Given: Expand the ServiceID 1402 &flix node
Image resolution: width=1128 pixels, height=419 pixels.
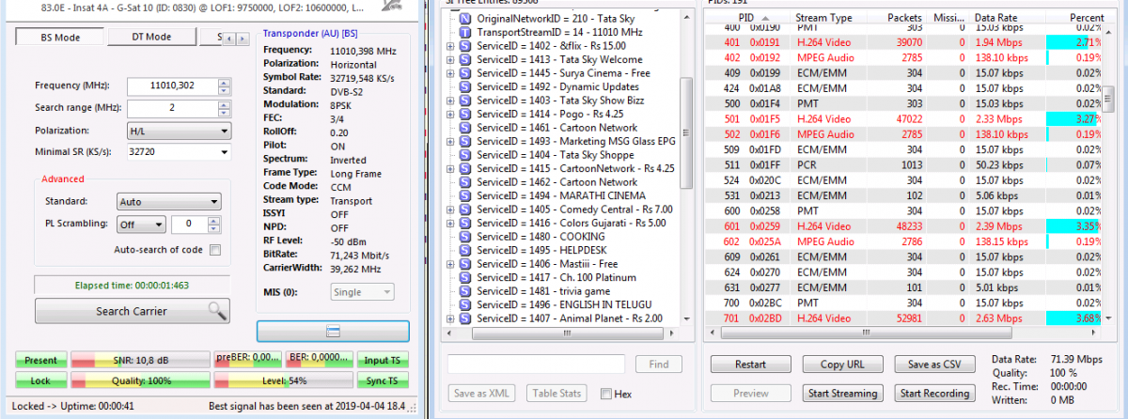Looking at the screenshot, I should (450, 46).
